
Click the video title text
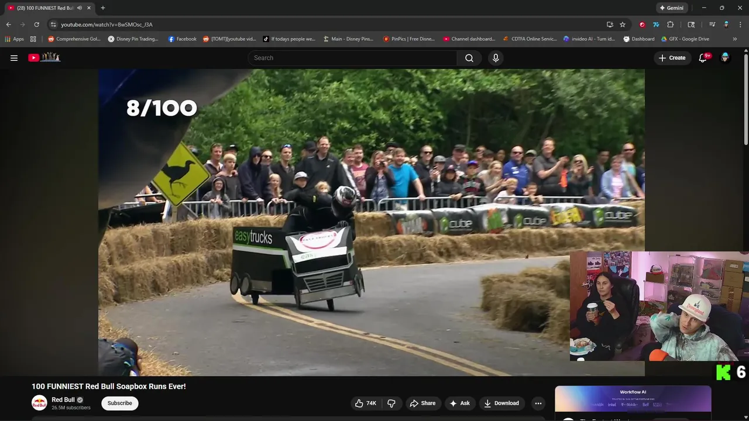(x=109, y=387)
